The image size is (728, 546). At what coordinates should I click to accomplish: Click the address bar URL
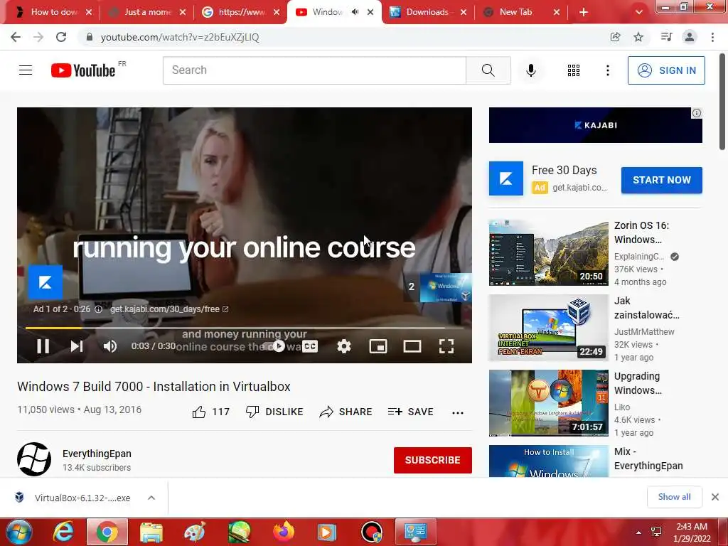pos(180,37)
